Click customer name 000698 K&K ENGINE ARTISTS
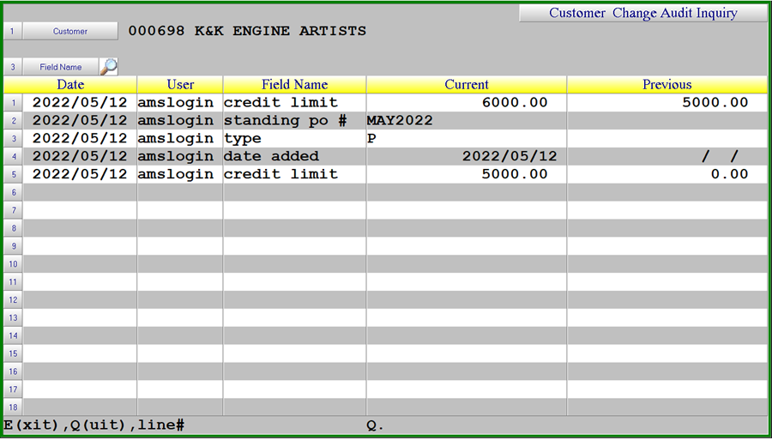 pyautogui.click(x=247, y=31)
